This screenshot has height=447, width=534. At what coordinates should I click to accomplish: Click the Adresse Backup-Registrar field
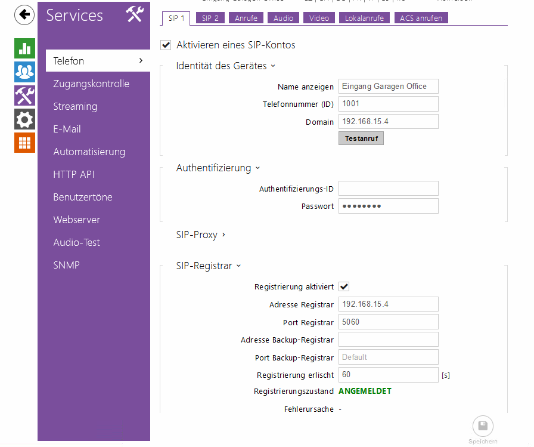[x=388, y=340]
